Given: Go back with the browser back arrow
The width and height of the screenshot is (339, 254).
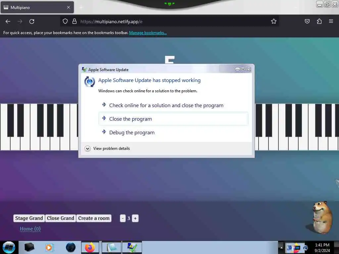Looking at the screenshot, I should 8,21.
